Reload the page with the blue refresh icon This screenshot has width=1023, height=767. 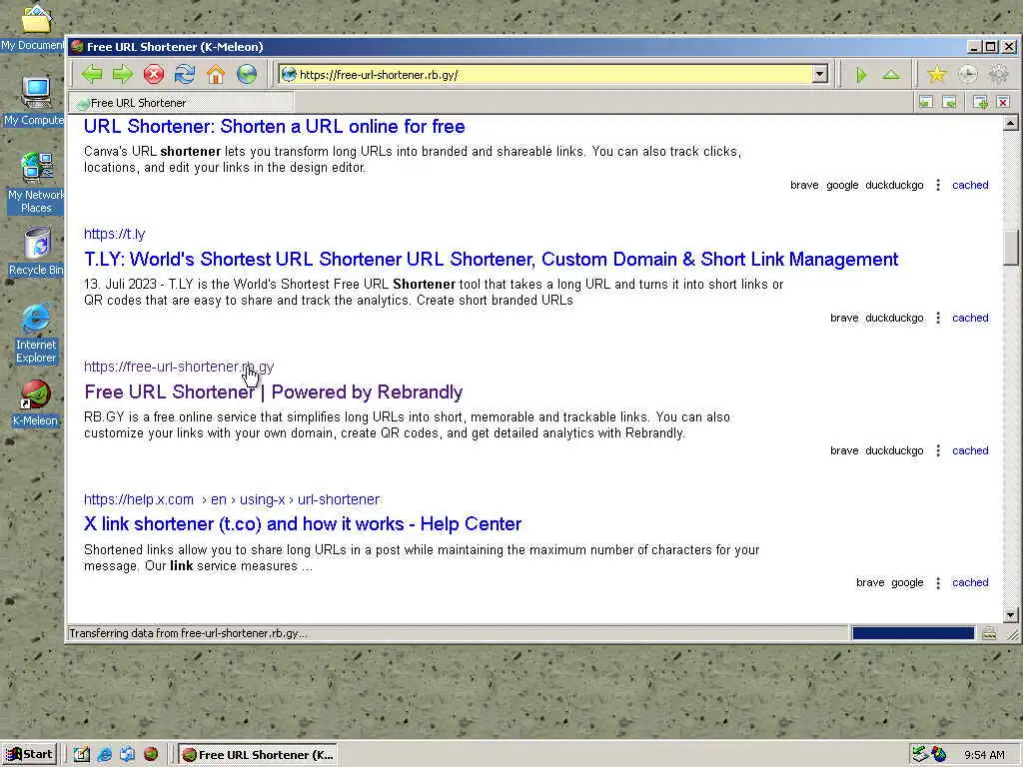[x=185, y=74]
